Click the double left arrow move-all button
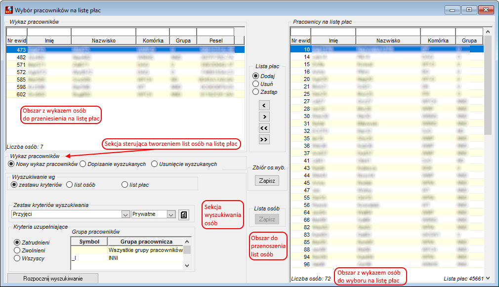Image resolution: width=499 pixels, height=287 pixels. (x=264, y=128)
